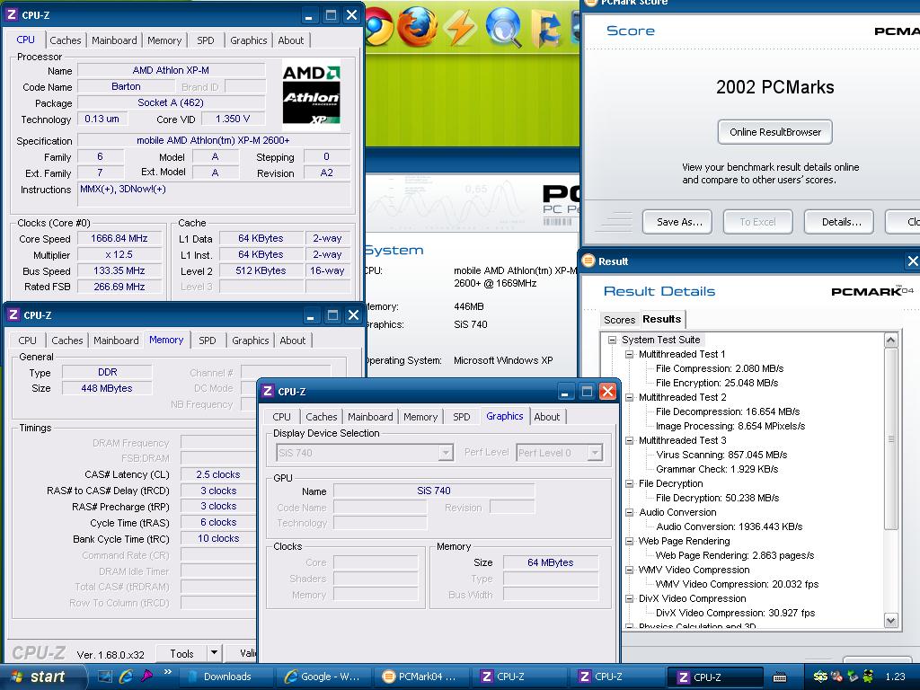Click the Core Speed 1666.84 MHz field

coord(119,238)
